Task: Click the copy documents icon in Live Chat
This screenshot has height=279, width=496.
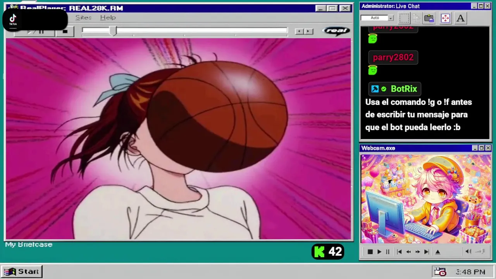Action: [417, 18]
